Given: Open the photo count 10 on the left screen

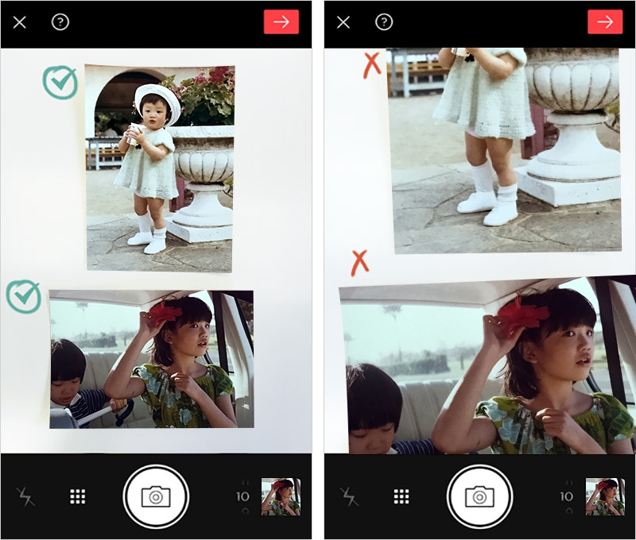Looking at the screenshot, I should click(x=242, y=496).
